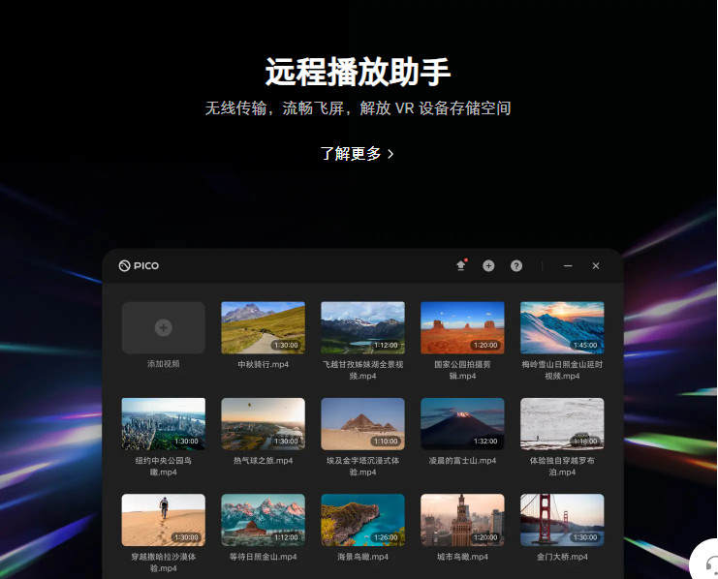The image size is (718, 579).
Task: Open the 飞越甘孜姊妹湖全景视频 thumbnail
Action: coord(362,327)
